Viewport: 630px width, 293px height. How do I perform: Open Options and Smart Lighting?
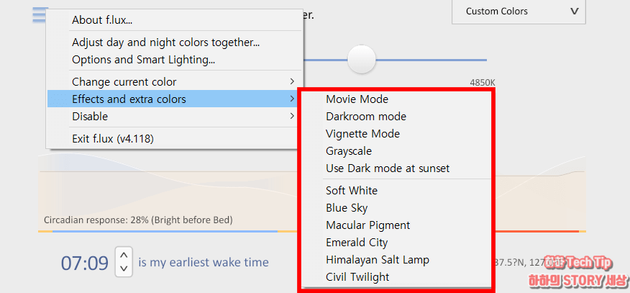pos(174,60)
